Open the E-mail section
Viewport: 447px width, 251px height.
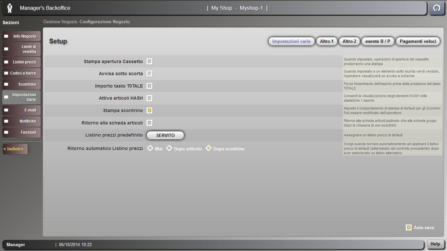(x=22, y=110)
